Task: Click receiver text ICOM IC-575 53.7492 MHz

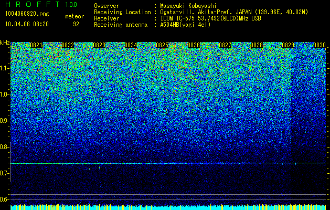Action: [210, 18]
